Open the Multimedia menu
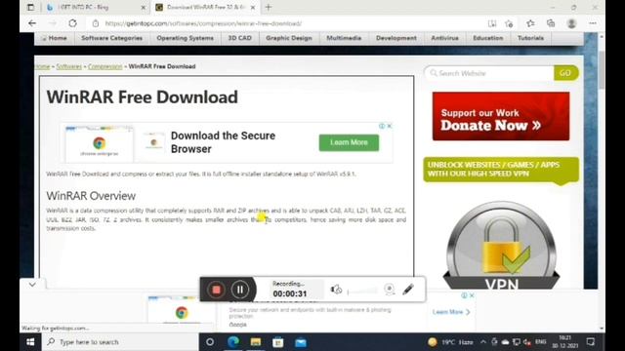 click(344, 38)
